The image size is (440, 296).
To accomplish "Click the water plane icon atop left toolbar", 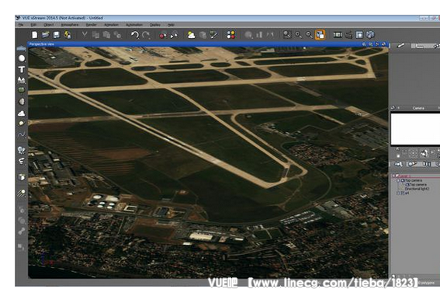I will click(x=21, y=48).
